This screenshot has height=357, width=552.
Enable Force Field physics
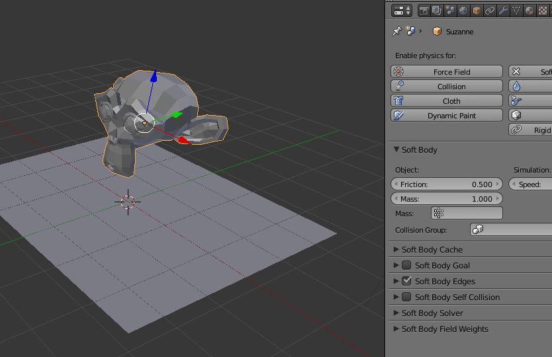click(447, 72)
